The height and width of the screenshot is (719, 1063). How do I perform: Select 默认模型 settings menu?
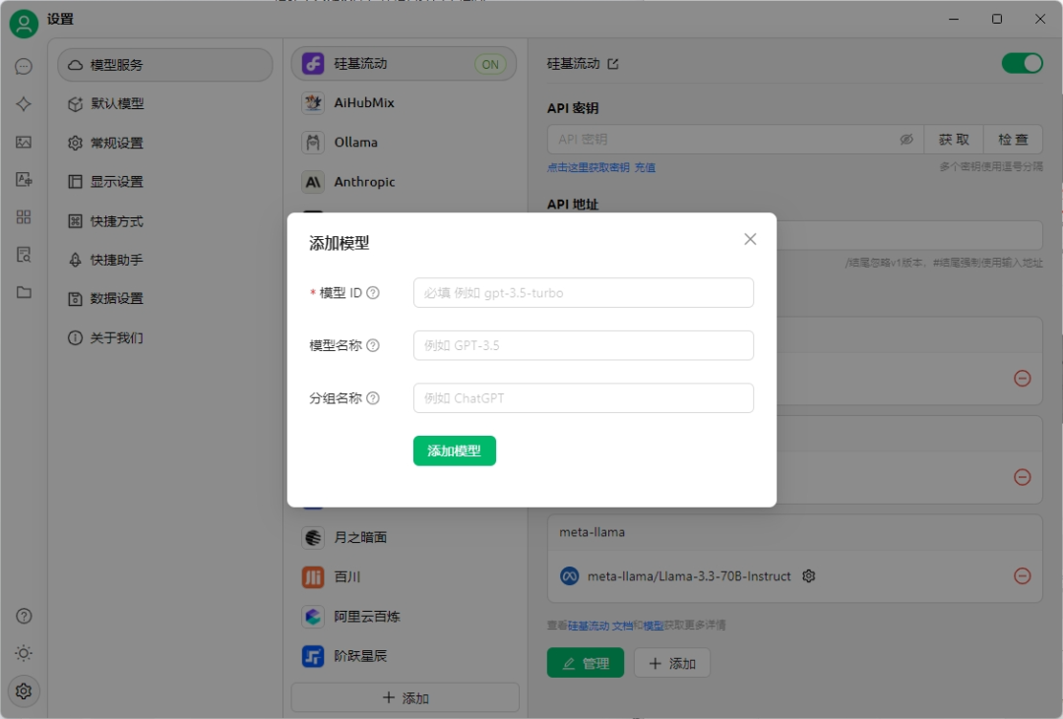(165, 103)
